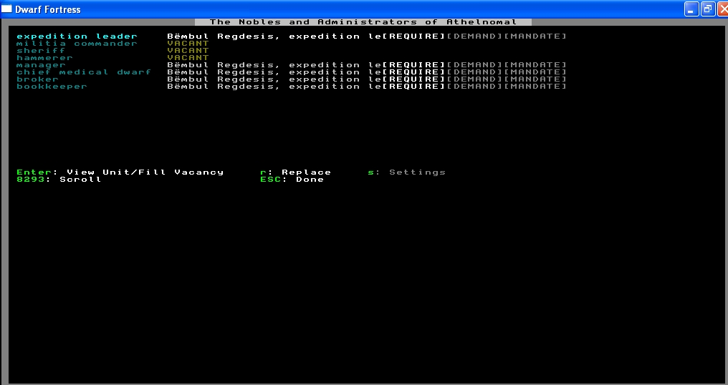Click the r: Replace command hint
The image size is (728, 385).
pos(296,172)
